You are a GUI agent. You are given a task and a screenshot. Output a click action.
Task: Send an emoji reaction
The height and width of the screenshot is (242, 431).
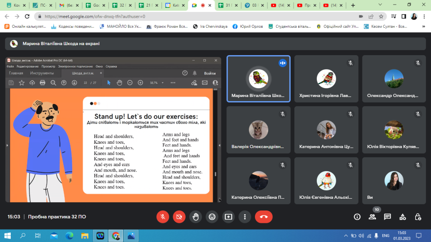pyautogui.click(x=212, y=217)
